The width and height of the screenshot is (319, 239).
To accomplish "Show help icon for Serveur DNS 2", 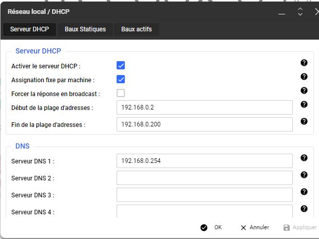I will 304,175.
